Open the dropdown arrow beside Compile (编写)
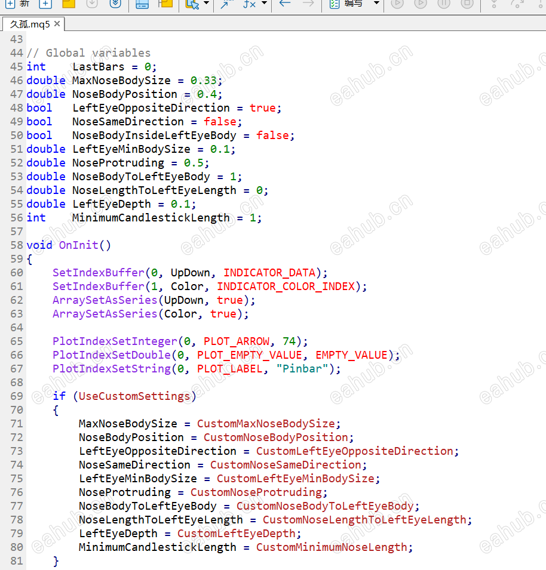 376,3
